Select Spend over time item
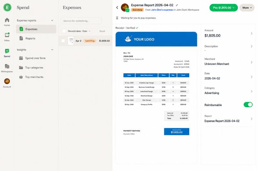Viewport: 258px width, 171px height. 36,58
